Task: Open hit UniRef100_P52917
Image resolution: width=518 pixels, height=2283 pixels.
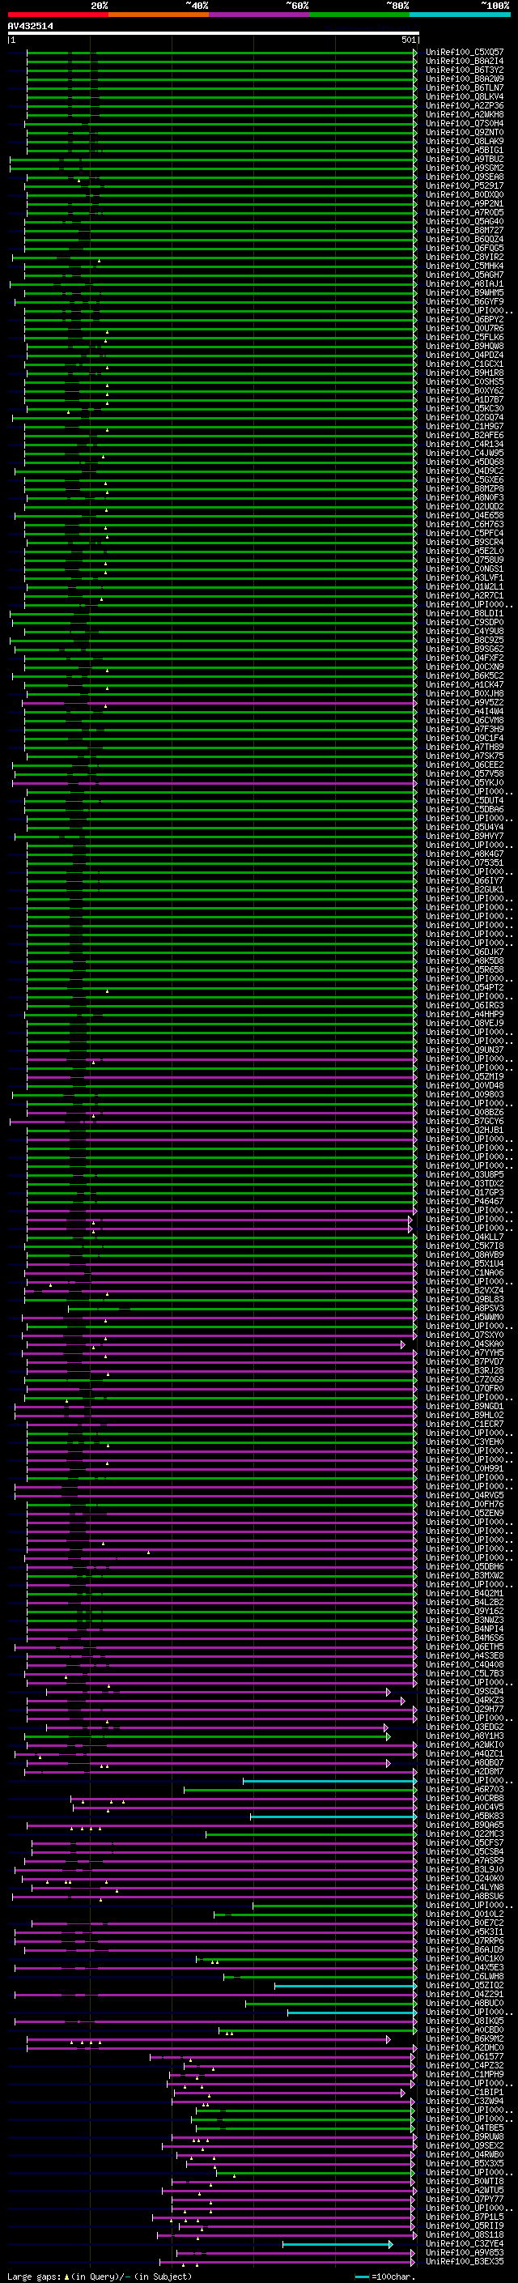Action: tap(464, 186)
